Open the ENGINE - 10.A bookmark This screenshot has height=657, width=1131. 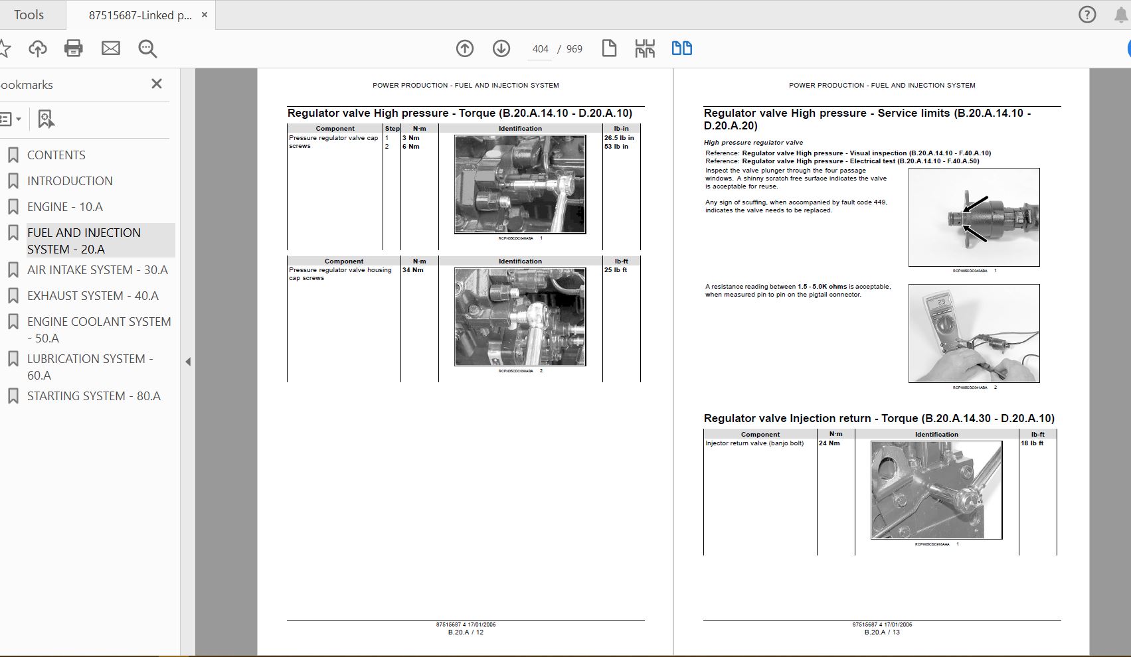65,207
